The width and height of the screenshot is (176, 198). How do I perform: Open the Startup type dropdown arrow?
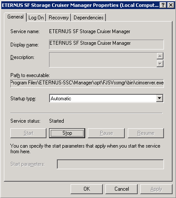160,99
